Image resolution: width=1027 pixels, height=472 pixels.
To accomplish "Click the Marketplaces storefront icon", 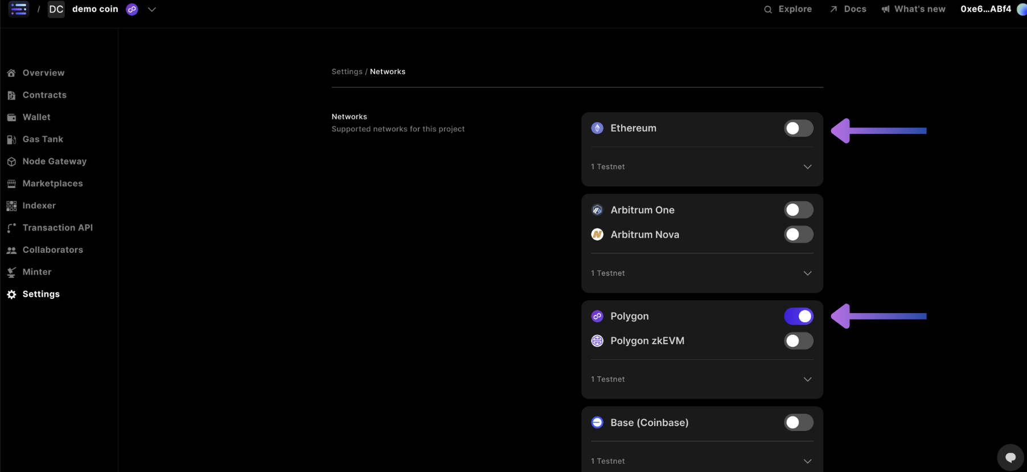I will click(x=11, y=184).
